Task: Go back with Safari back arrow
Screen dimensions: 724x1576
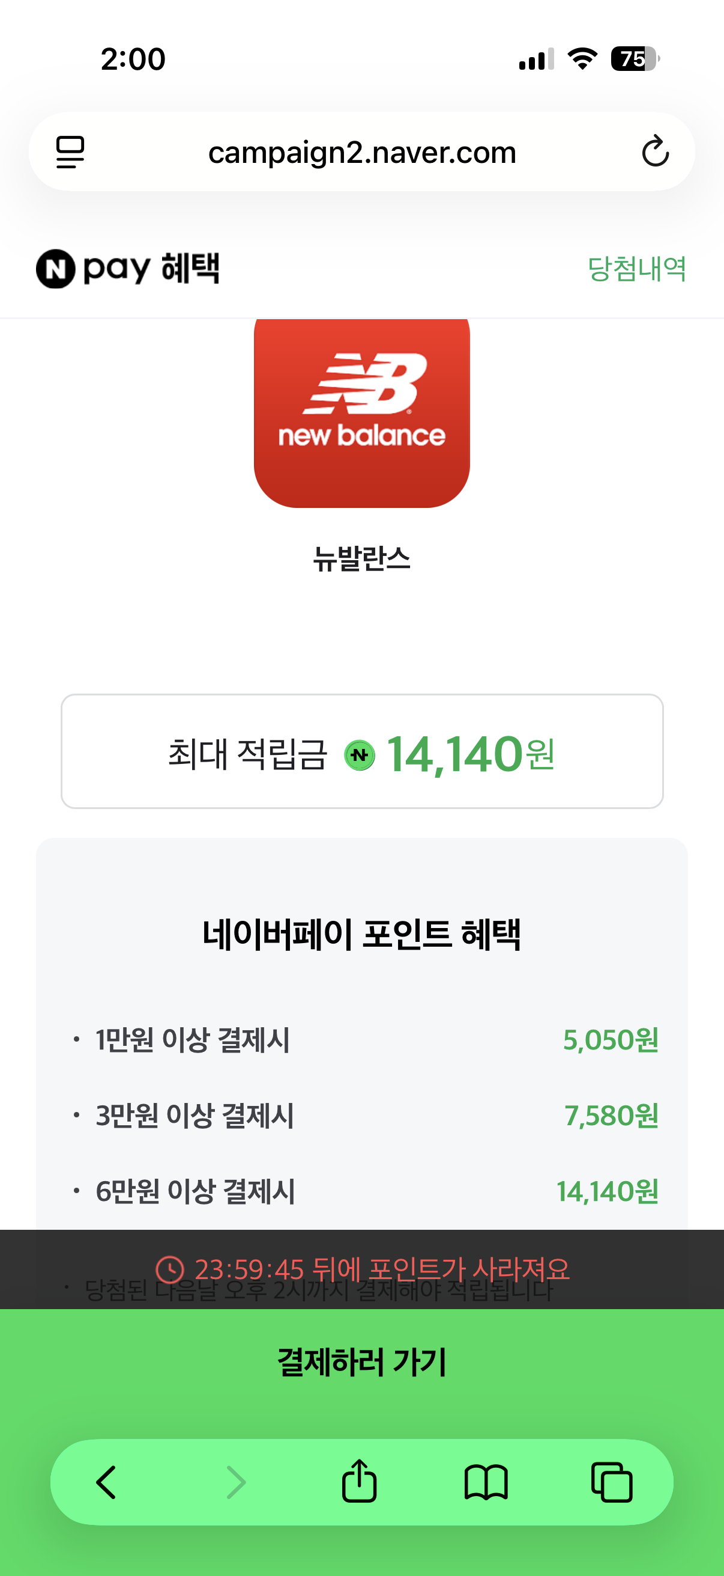Action: point(106,1482)
